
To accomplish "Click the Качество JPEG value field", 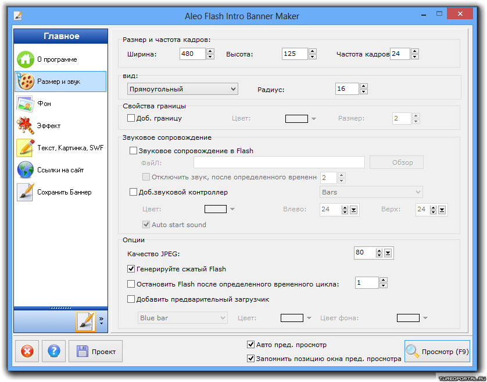I will click(x=364, y=253).
